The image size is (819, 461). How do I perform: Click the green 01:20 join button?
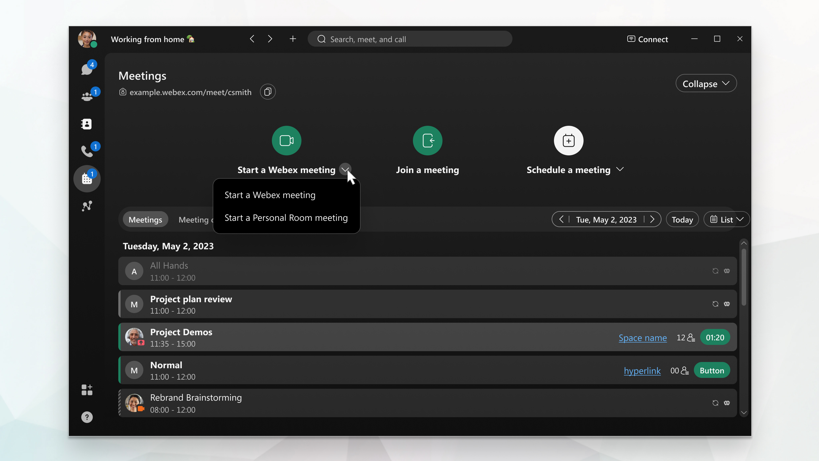715,337
